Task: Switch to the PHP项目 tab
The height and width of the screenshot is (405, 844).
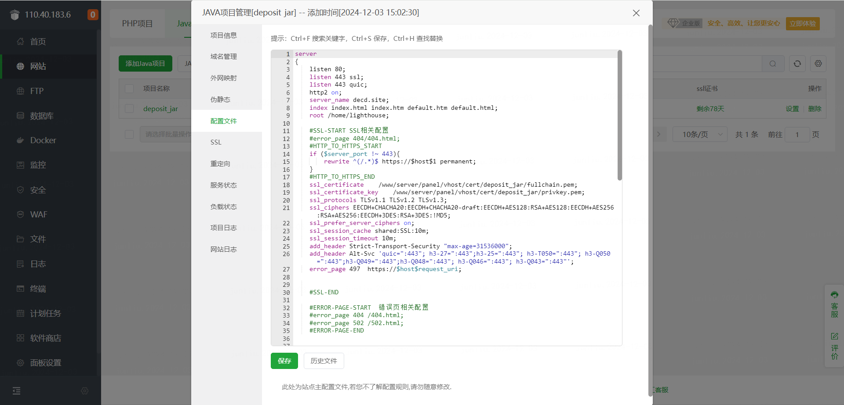Action: tap(138, 24)
